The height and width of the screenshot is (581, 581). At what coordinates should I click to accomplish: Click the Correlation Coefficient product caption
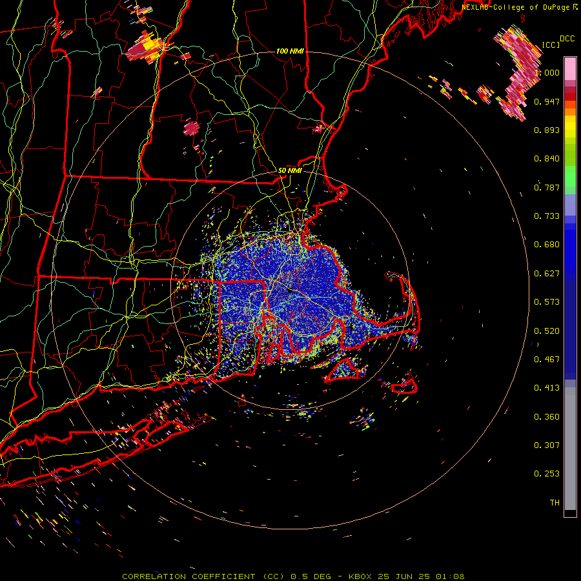[293, 576]
